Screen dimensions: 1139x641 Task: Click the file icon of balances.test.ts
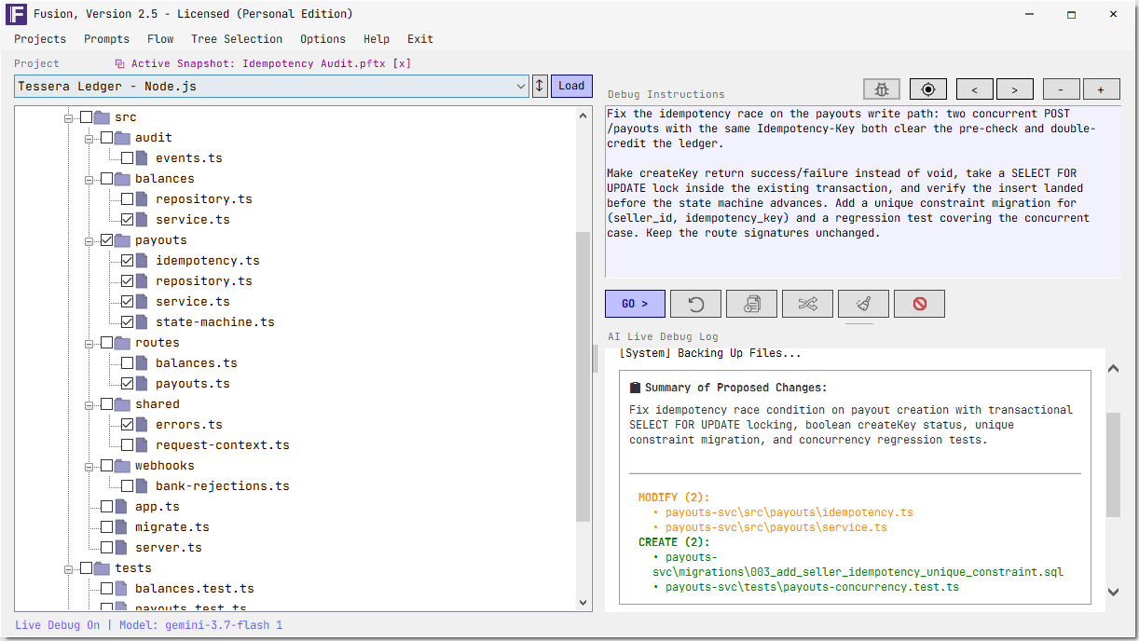(x=121, y=589)
